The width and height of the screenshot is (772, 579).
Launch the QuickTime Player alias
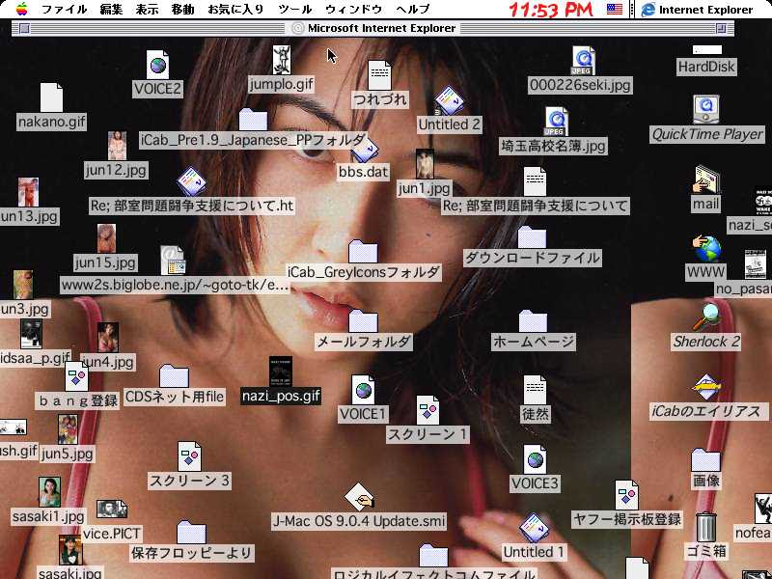pyautogui.click(x=706, y=108)
